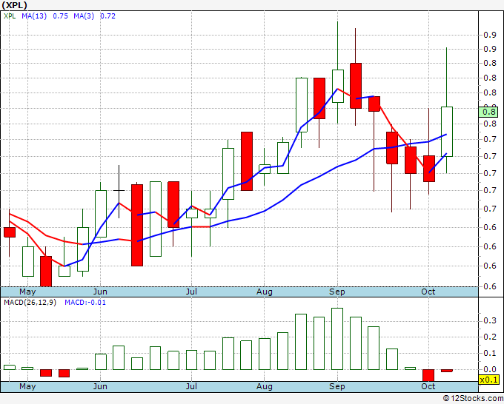Screen dimensions: 504x404
Task: Select the MA(3) legend label
Action: click(x=83, y=15)
